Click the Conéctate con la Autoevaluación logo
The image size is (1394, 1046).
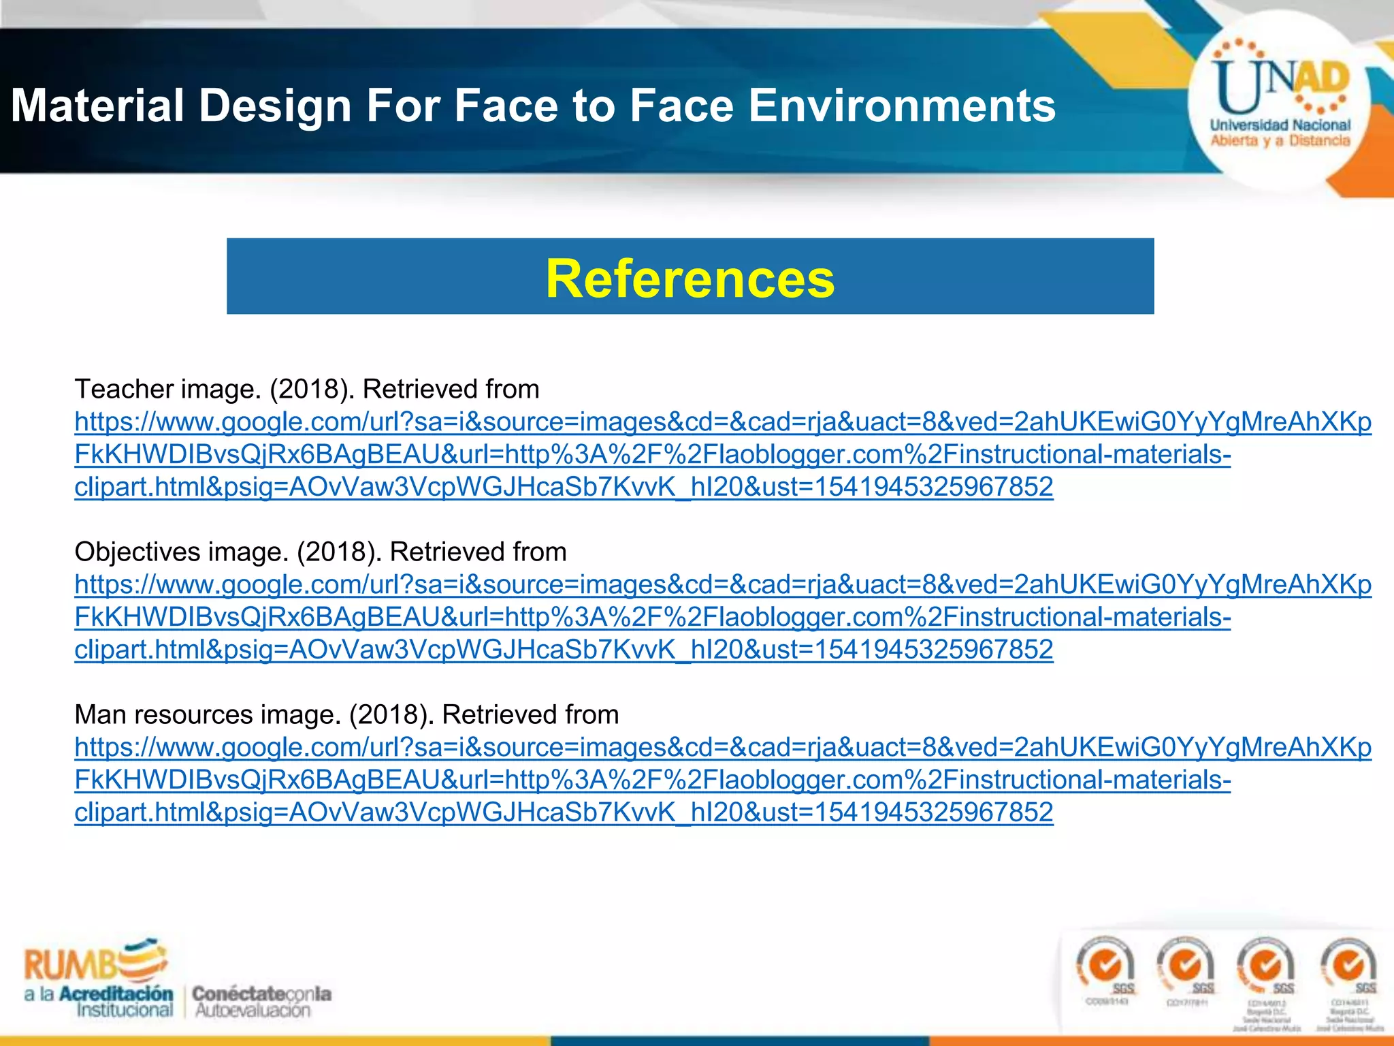[261, 1002]
